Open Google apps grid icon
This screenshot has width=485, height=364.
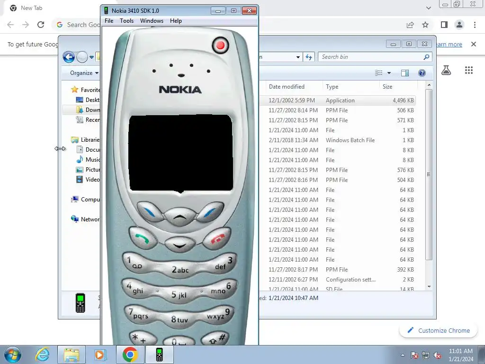[x=469, y=70]
